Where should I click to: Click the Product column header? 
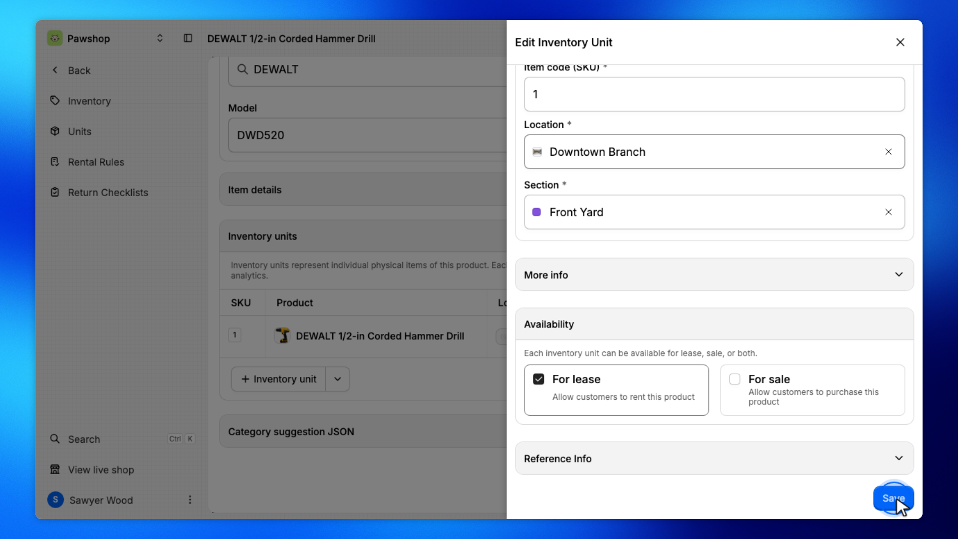point(295,303)
